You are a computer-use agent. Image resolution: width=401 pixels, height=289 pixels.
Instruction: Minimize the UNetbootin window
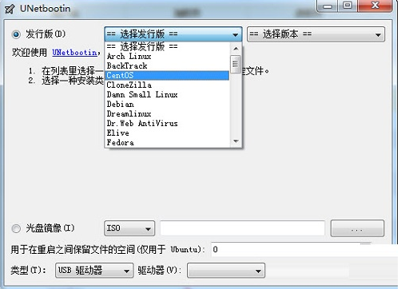(328, 6)
